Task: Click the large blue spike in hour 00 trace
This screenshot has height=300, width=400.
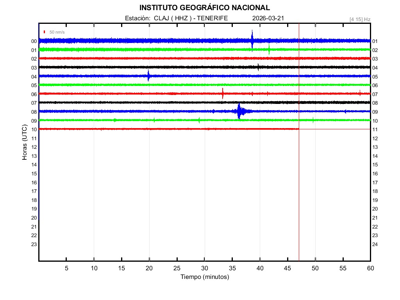Action: tap(252, 39)
